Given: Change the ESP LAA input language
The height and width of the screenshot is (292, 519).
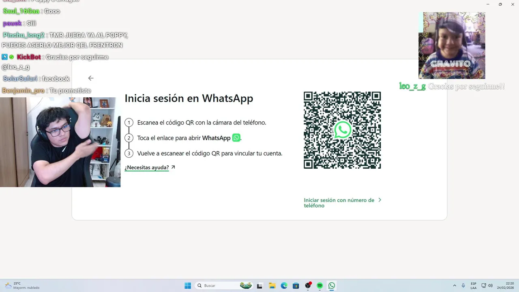Looking at the screenshot, I should click(x=474, y=286).
